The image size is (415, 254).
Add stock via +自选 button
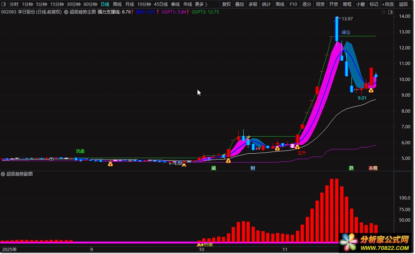[388, 4]
